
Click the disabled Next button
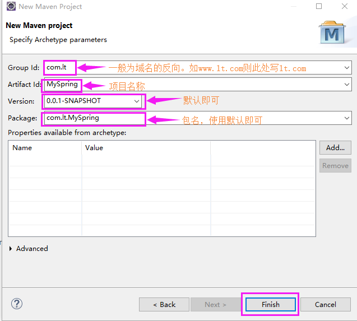click(215, 304)
